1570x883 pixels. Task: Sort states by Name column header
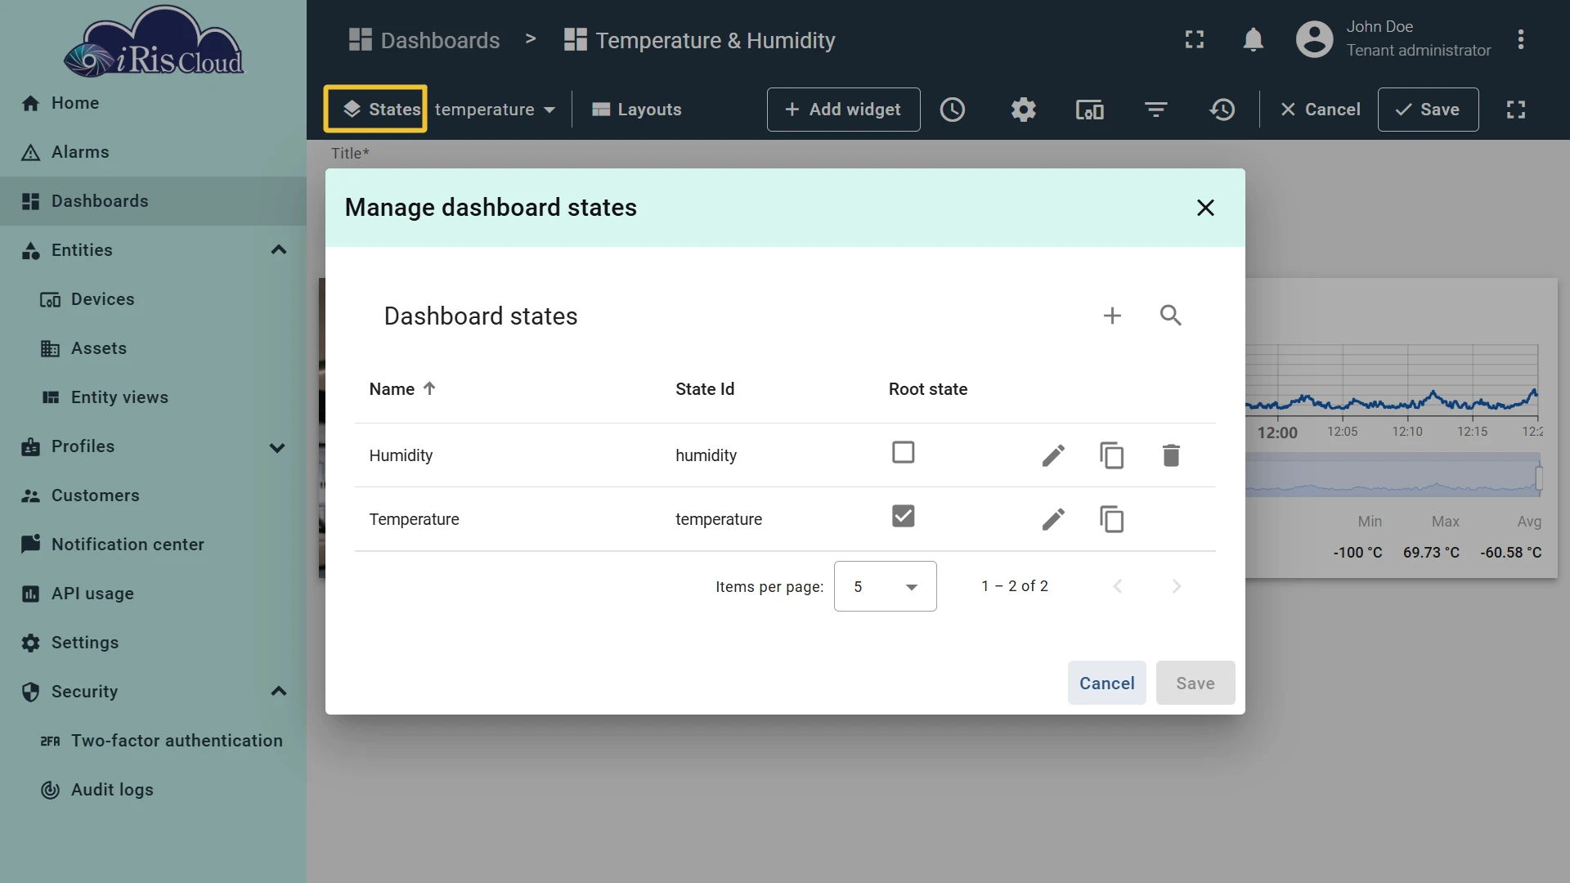tap(401, 389)
